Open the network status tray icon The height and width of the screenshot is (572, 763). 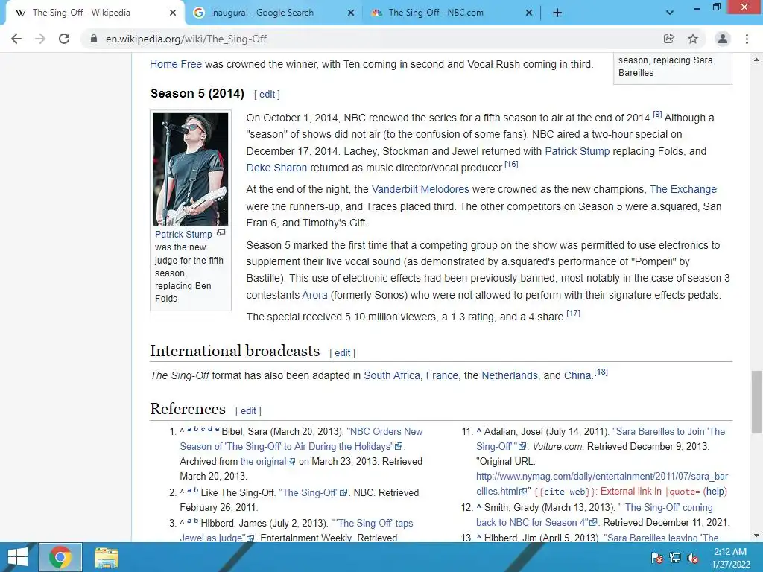(x=675, y=558)
